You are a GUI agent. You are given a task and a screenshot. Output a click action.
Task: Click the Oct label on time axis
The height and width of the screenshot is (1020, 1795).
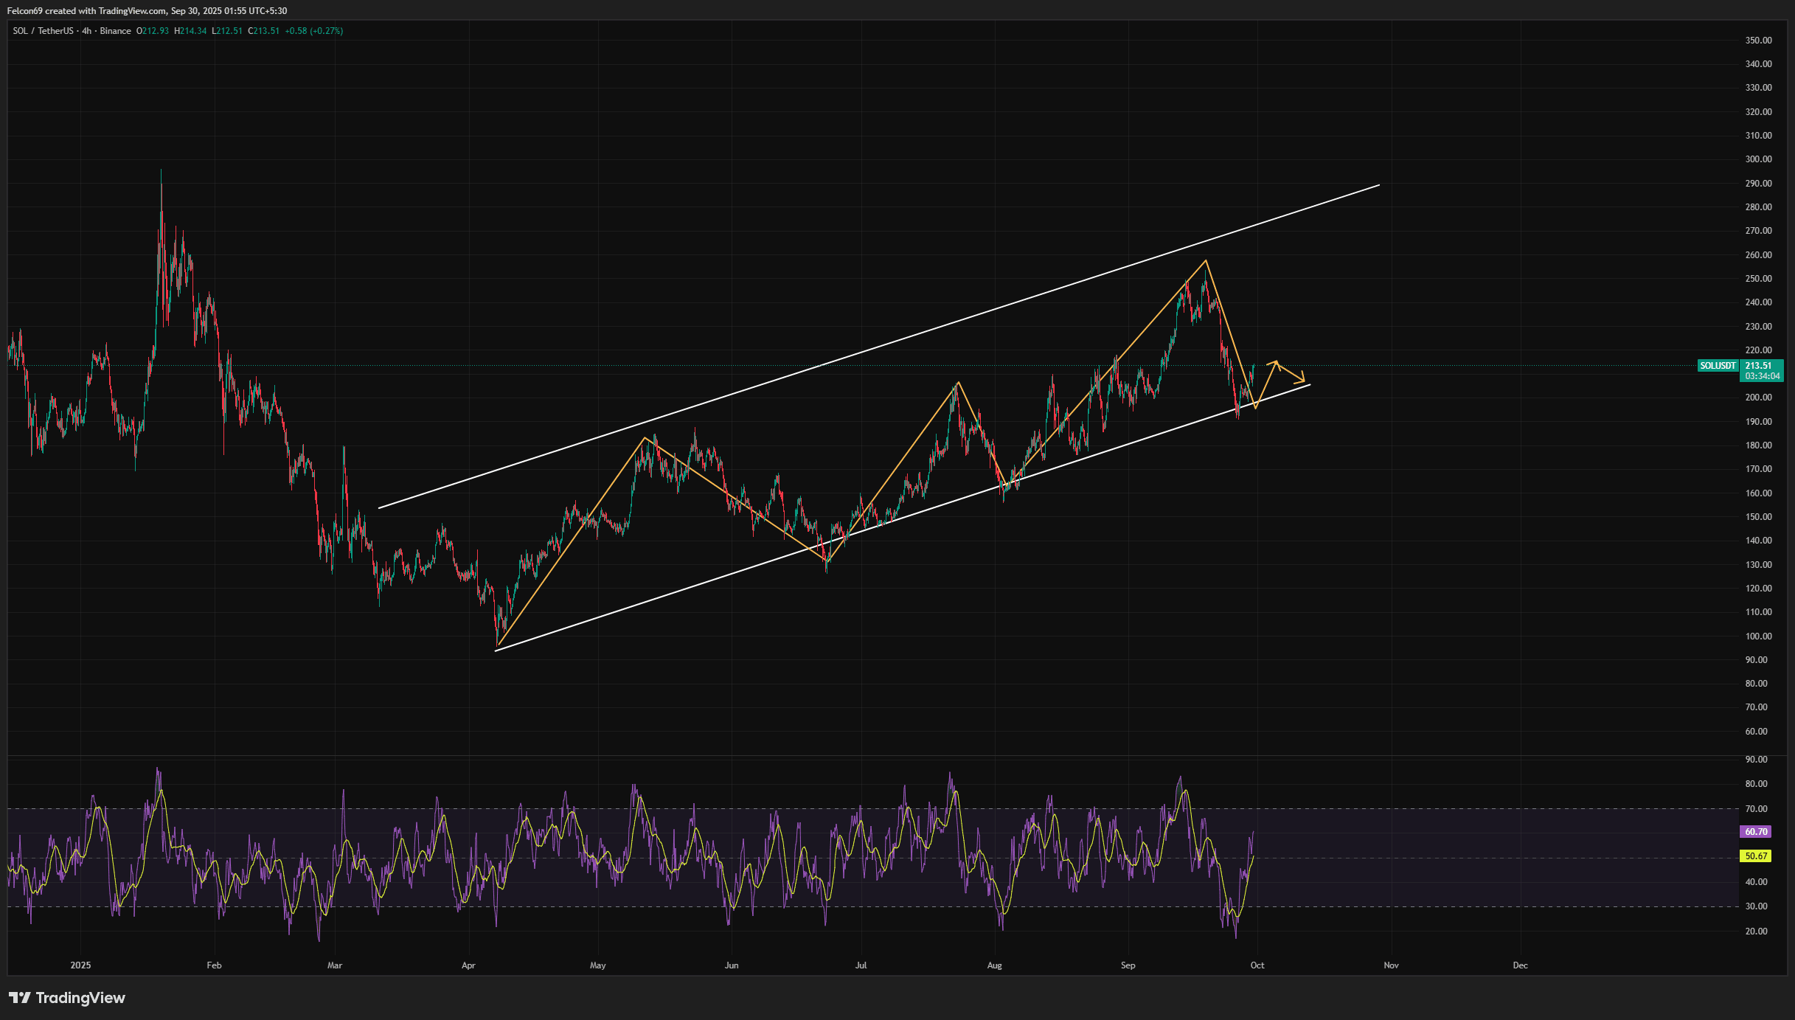pyautogui.click(x=1257, y=965)
